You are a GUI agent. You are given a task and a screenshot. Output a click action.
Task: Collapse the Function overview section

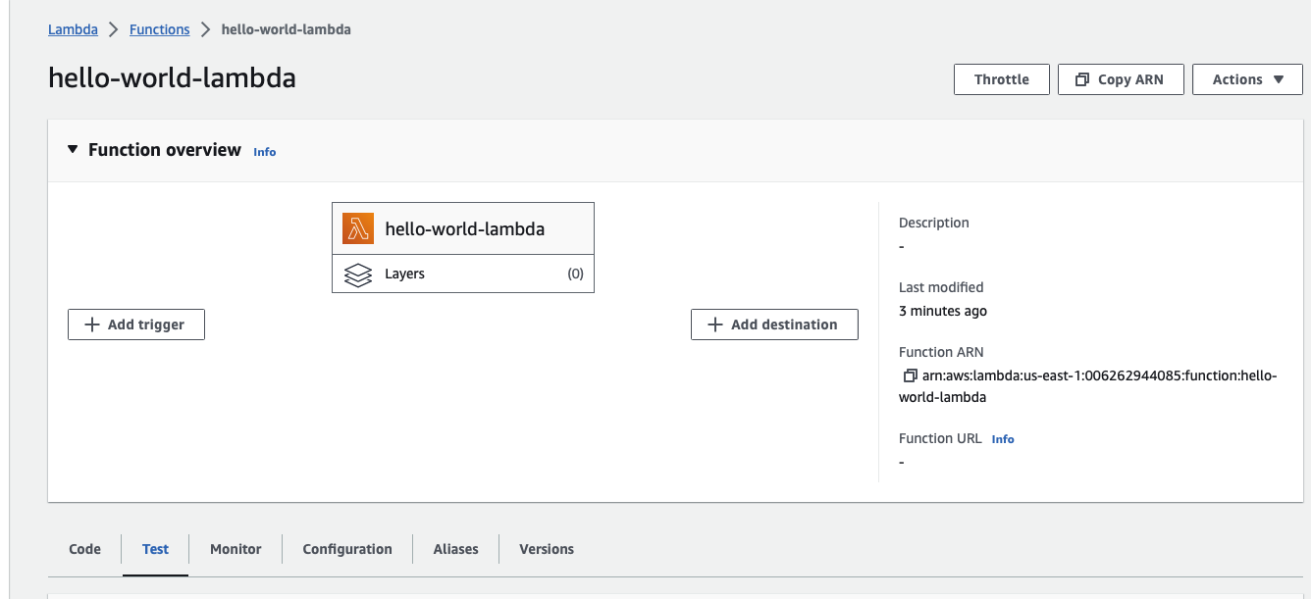point(72,149)
